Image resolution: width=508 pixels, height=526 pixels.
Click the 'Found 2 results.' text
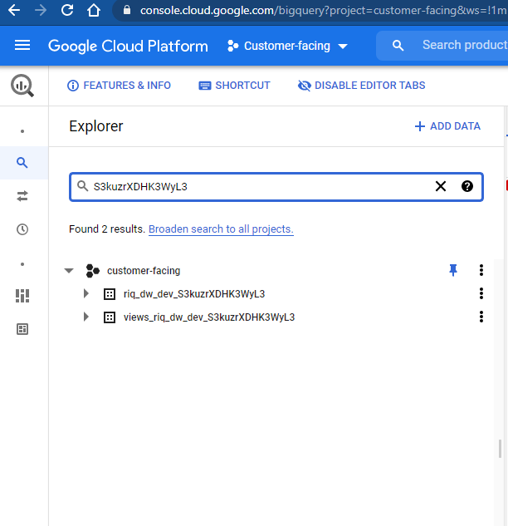coord(107,229)
